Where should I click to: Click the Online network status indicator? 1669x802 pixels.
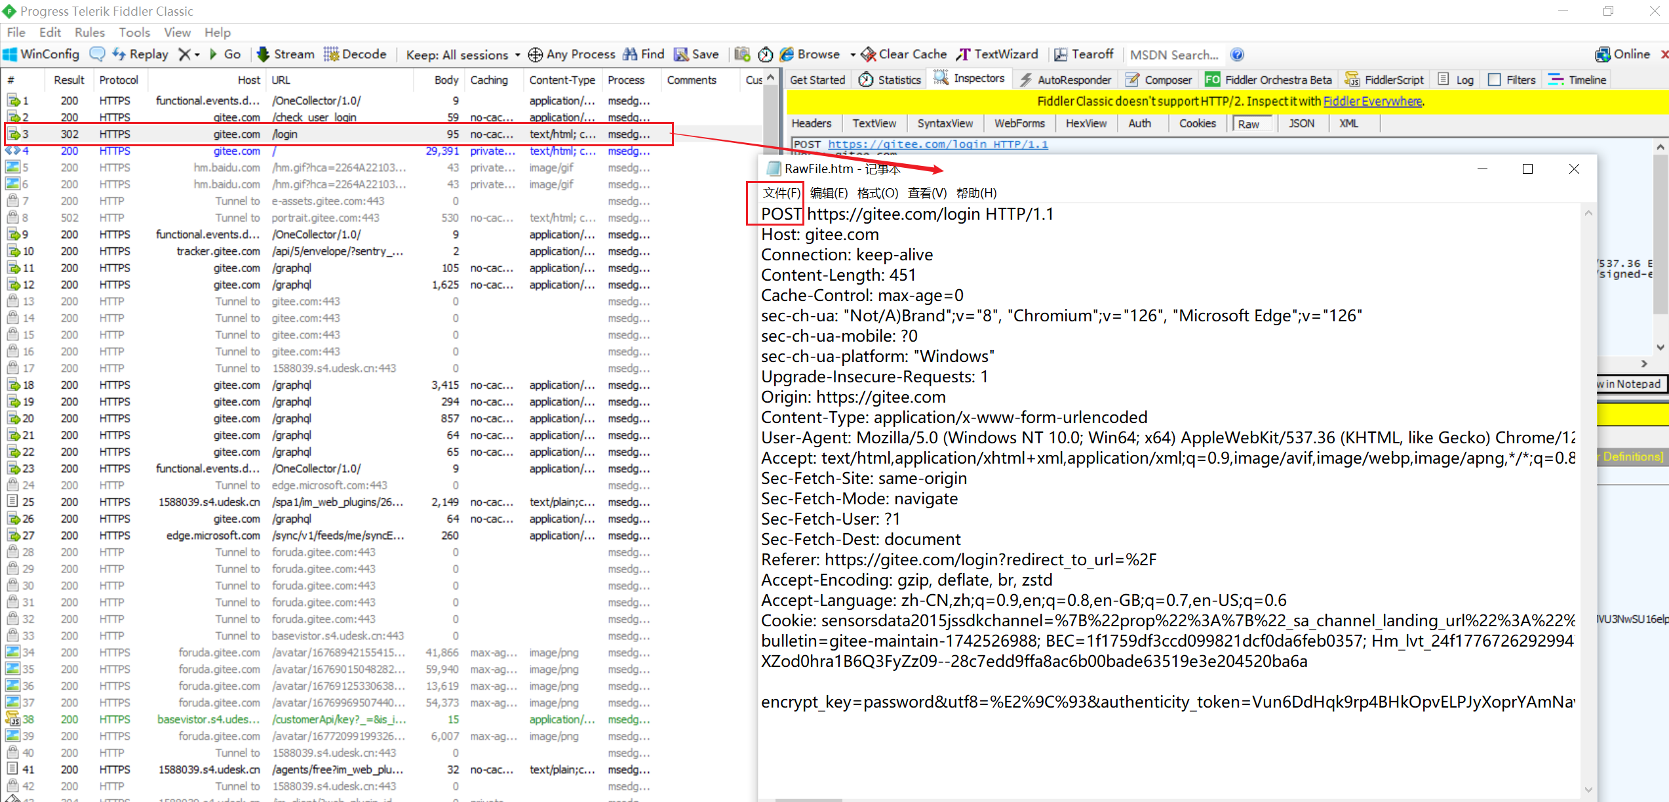pyautogui.click(x=1622, y=54)
